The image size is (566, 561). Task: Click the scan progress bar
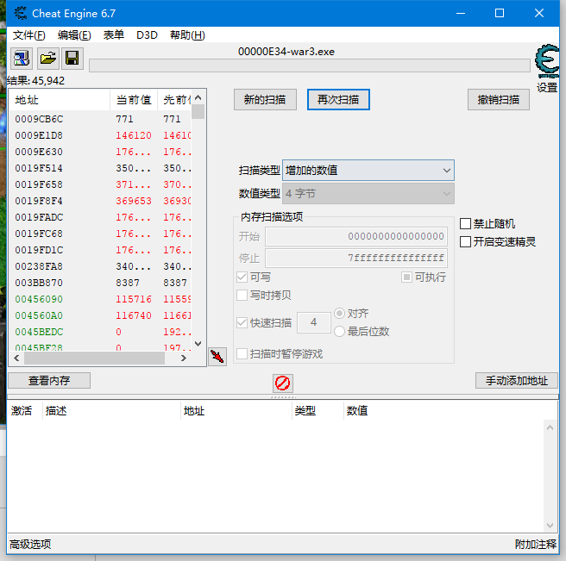click(x=310, y=65)
